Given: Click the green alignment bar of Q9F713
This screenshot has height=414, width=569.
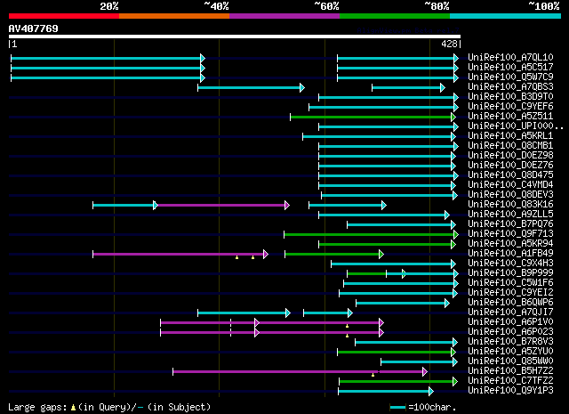Looking at the screenshot, I should coord(371,235).
